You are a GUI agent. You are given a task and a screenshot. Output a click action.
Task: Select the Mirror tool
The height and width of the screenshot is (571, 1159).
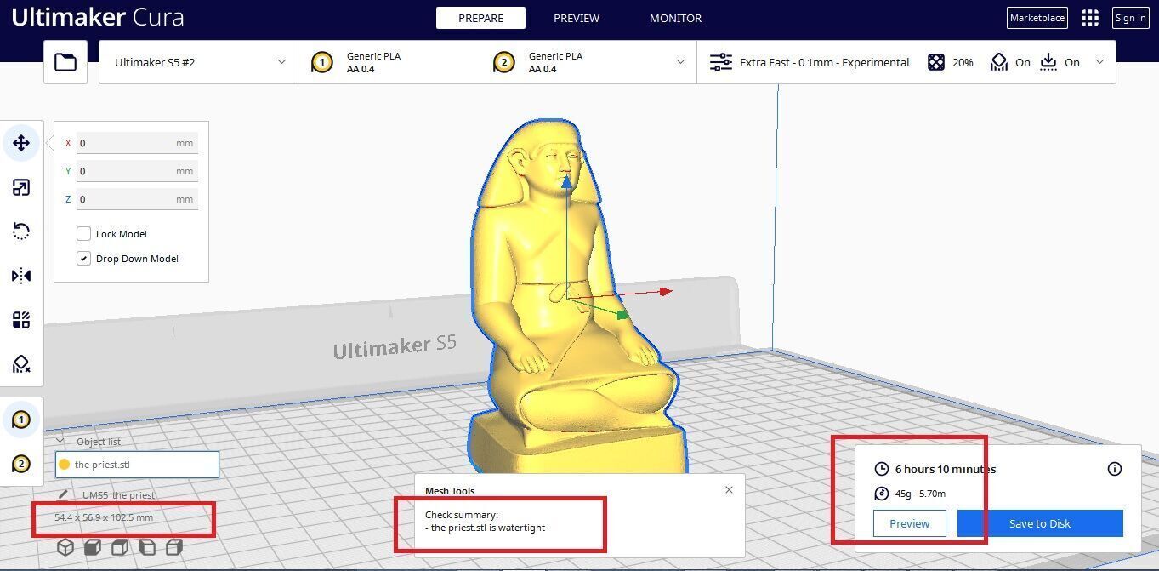click(x=21, y=276)
